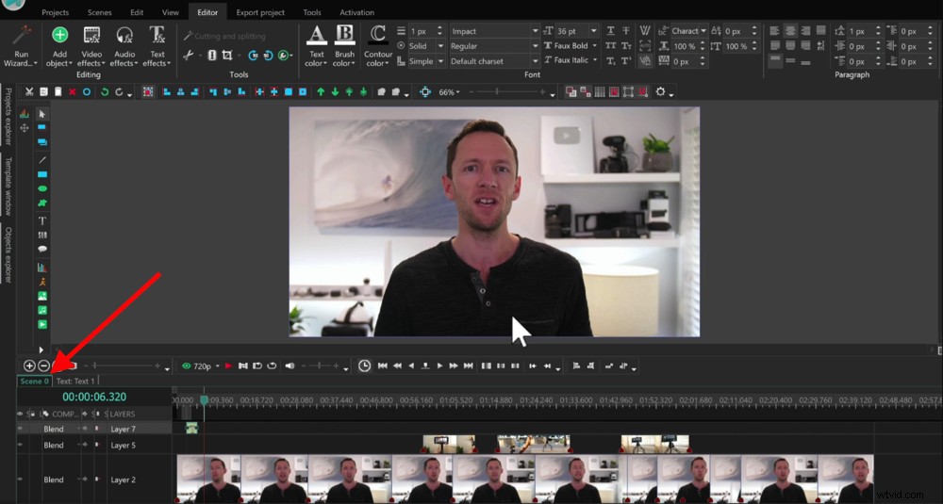Zoom out the timeline with minus button
This screenshot has width=943, height=504.
44,366
